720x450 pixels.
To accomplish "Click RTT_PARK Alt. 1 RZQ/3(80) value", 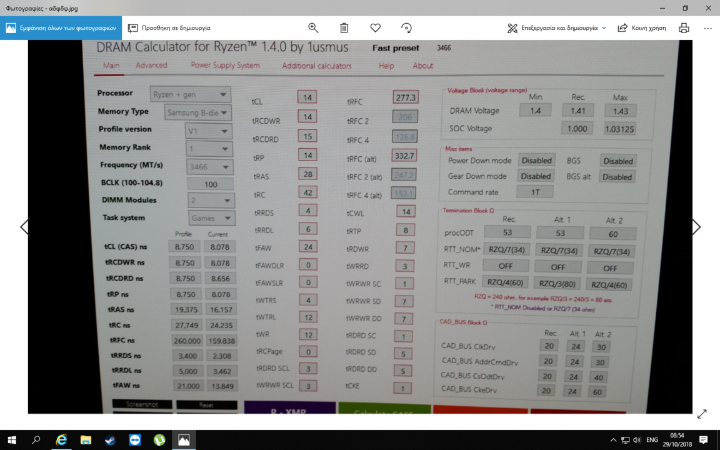I will [557, 283].
